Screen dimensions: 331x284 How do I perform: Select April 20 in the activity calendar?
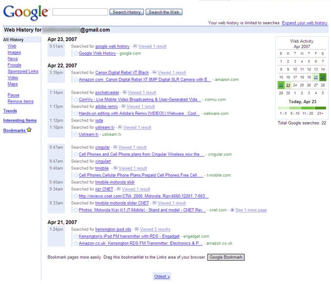pyautogui.click(x=316, y=77)
